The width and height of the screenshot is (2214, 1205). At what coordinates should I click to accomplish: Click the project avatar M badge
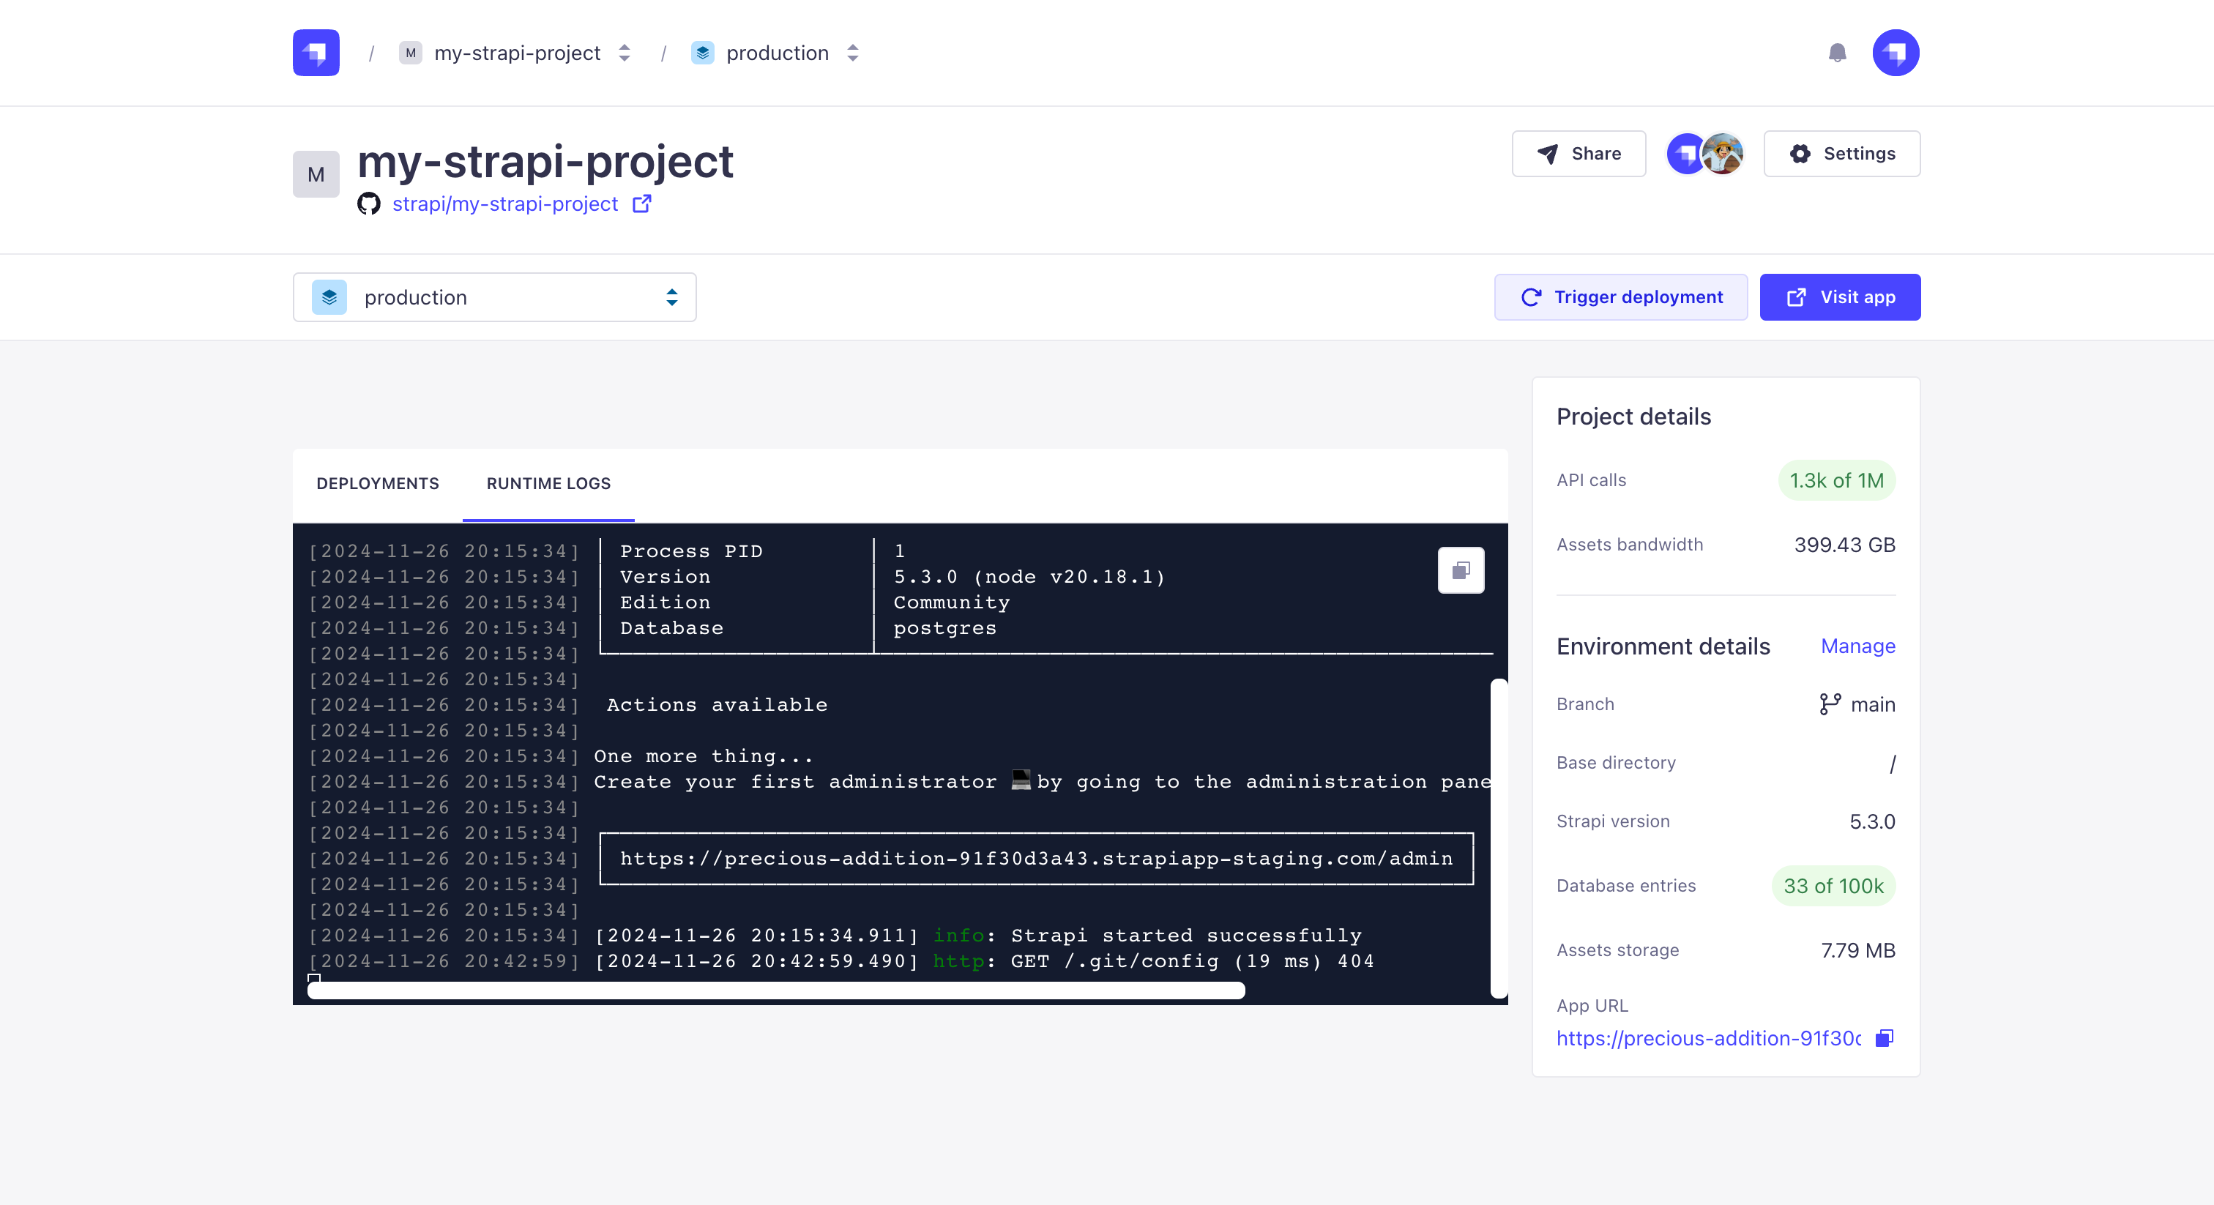[315, 173]
